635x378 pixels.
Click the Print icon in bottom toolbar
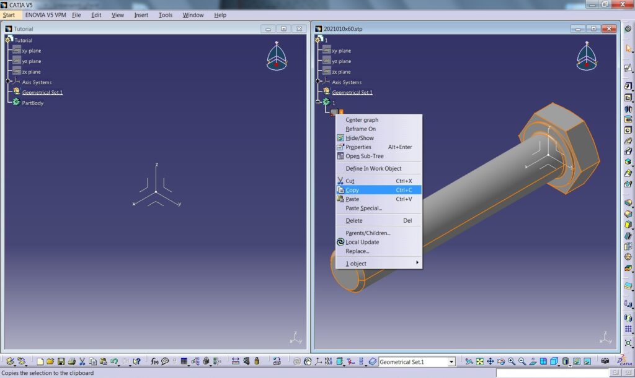tap(71, 361)
